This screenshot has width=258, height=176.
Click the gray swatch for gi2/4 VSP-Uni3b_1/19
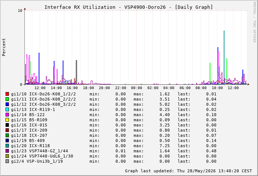tap(7, 161)
